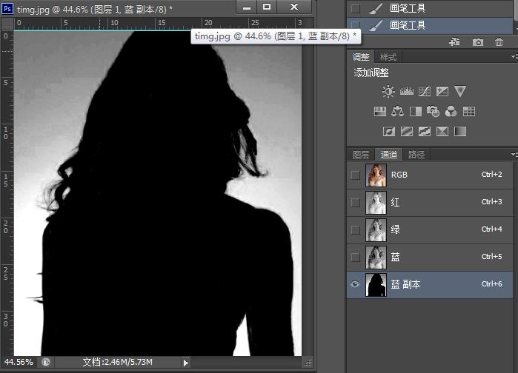Add a Threshold adjustment
The height and width of the screenshot is (373, 518).
425,132
